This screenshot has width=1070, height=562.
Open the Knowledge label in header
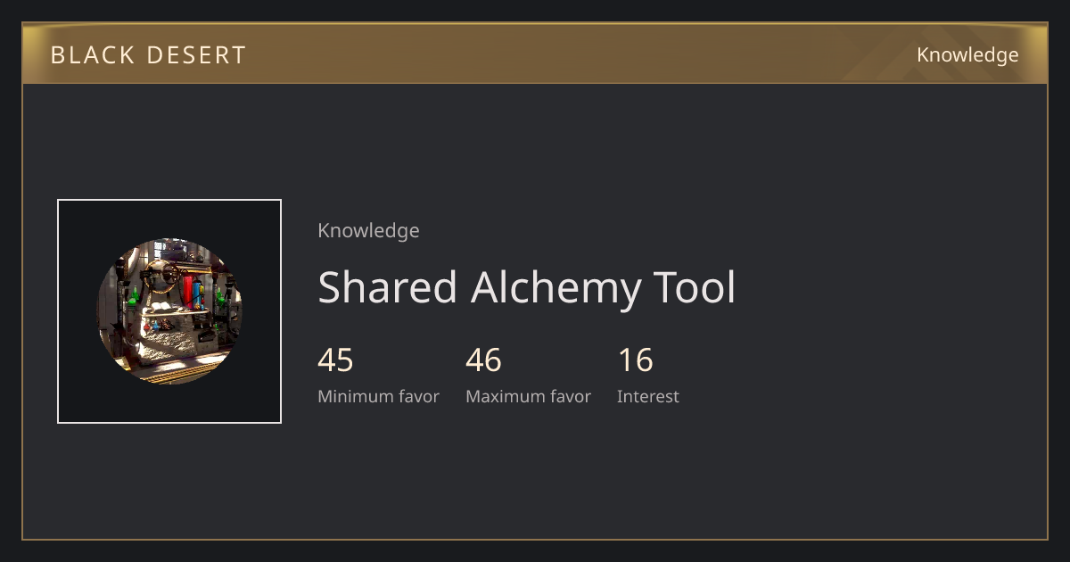pyautogui.click(x=967, y=55)
